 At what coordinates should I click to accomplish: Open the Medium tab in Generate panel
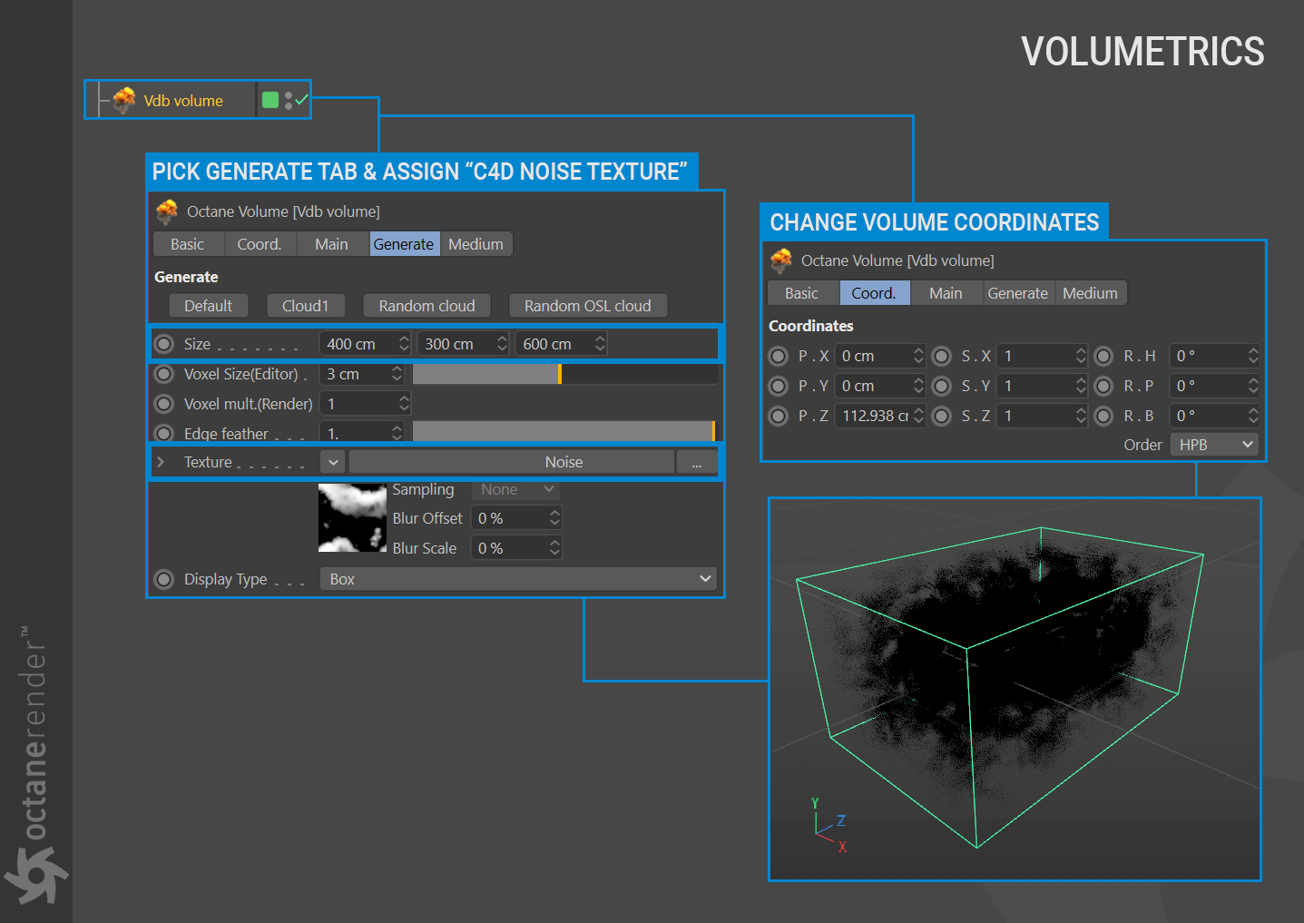[x=476, y=244]
